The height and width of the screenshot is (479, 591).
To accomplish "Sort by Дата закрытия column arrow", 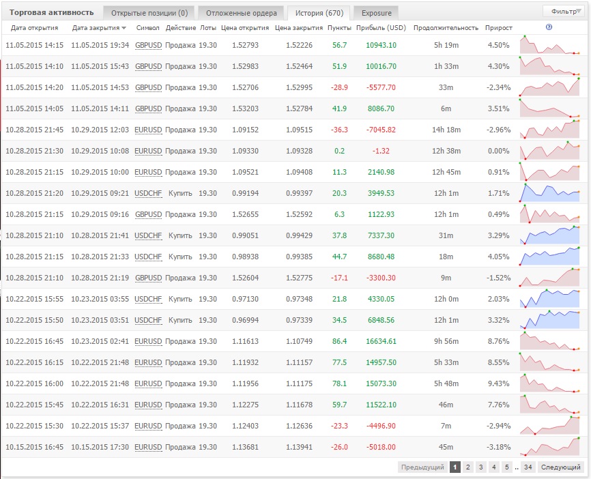I will click(124, 28).
